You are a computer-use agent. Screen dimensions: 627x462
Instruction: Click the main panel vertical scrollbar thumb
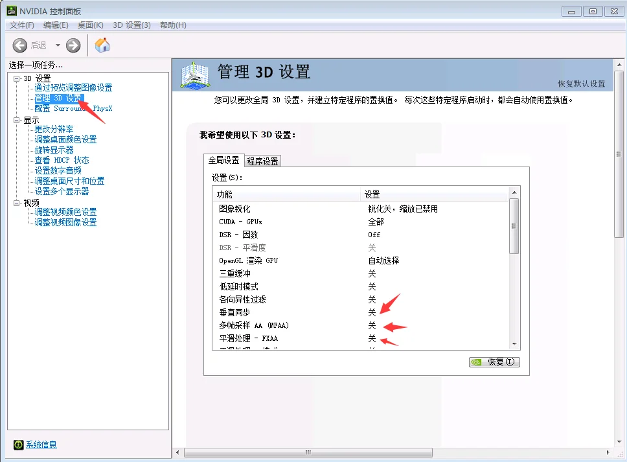click(x=619, y=154)
